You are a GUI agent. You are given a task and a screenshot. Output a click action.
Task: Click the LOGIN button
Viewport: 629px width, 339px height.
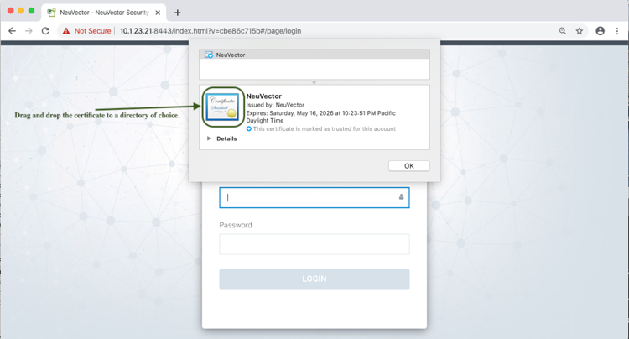(x=314, y=279)
